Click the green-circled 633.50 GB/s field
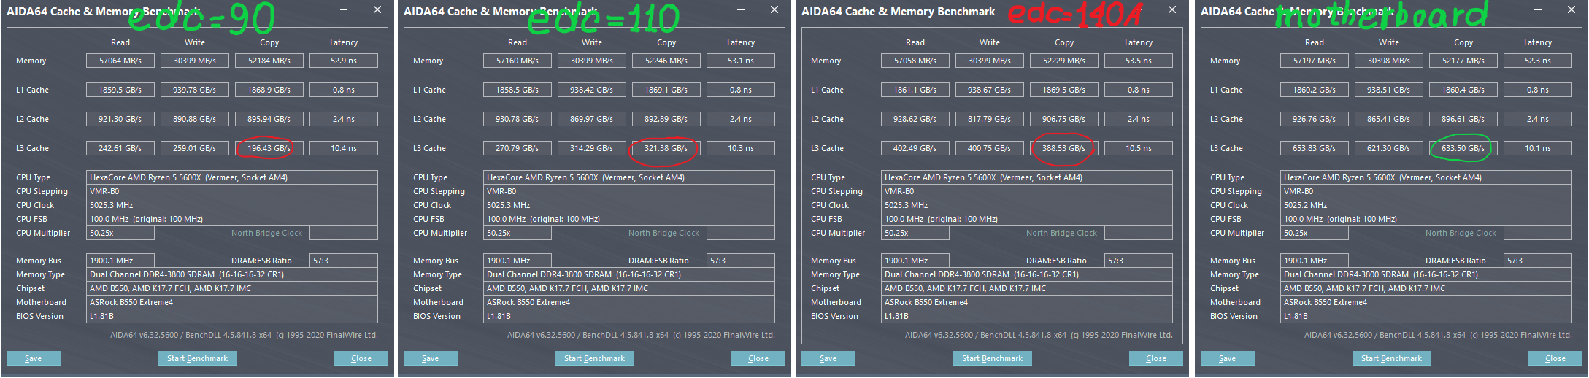This screenshot has height=378, width=1589. coord(1463,148)
